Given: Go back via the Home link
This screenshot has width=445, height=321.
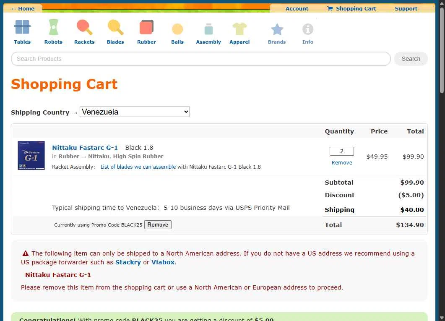Looking at the screenshot, I should tap(23, 9).
